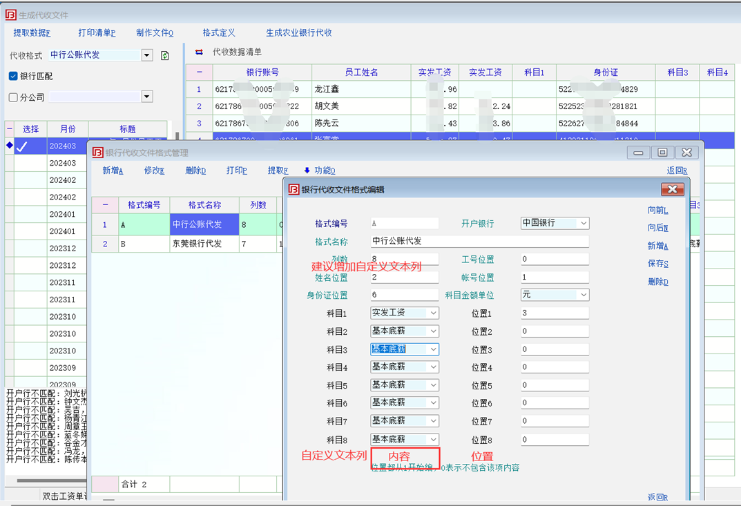Uncheck the 银行匹配 checkbox

pos(13,76)
